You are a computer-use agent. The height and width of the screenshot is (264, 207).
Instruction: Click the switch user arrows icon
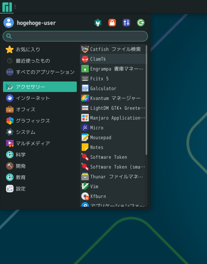click(x=126, y=23)
